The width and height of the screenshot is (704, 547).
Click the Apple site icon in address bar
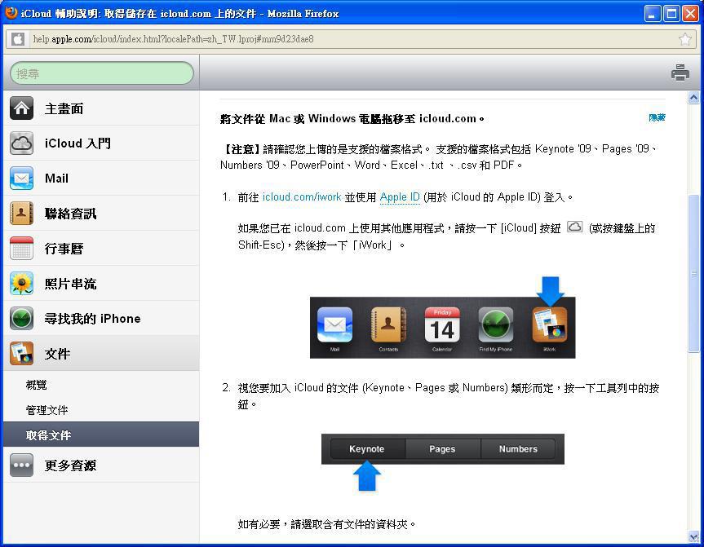click(17, 39)
